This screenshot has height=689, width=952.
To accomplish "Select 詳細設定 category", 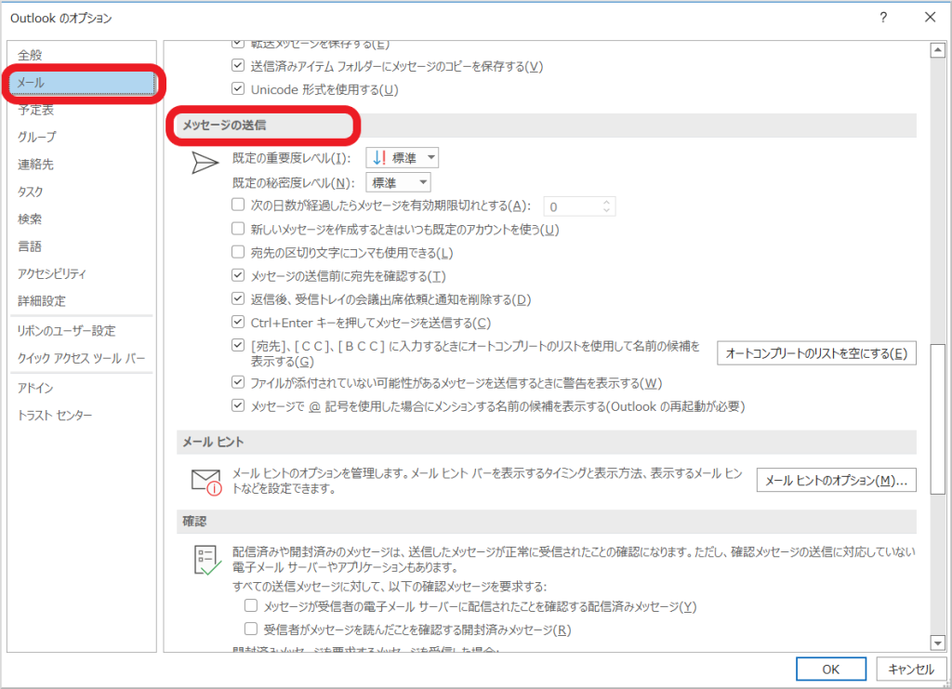I will click(82, 301).
